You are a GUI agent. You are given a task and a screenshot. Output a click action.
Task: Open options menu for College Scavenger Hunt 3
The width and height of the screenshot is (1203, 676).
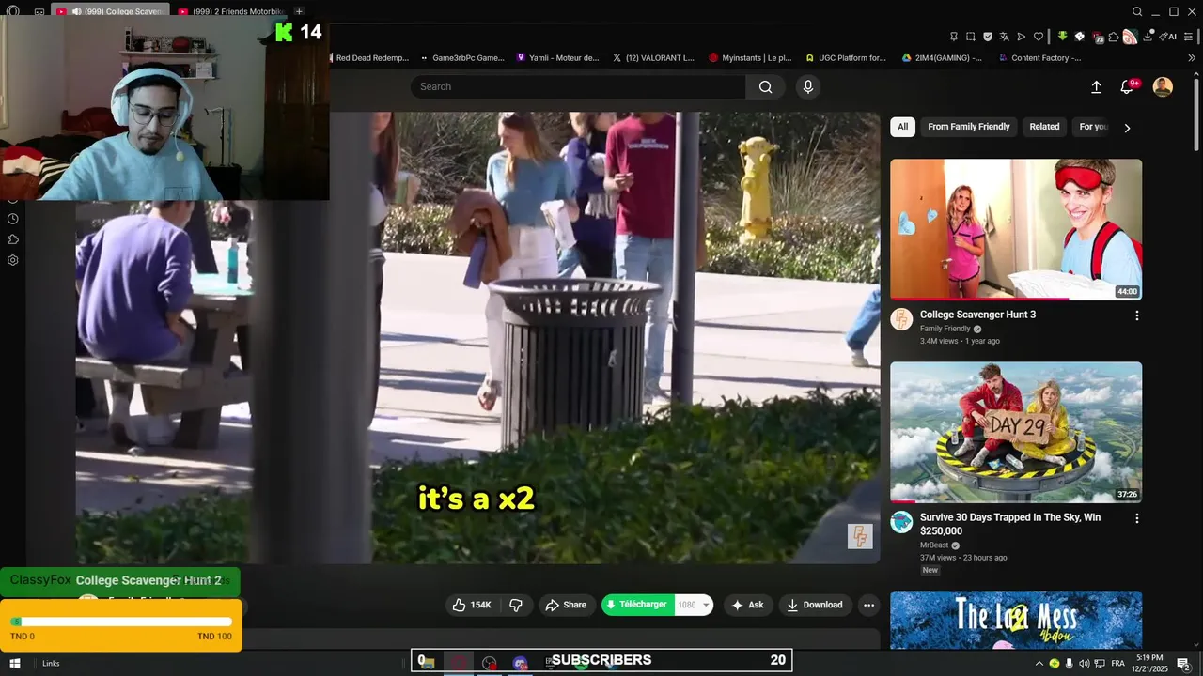1136,316
